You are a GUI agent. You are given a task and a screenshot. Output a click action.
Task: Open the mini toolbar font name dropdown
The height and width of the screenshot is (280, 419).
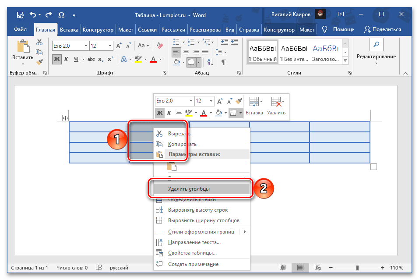click(191, 101)
